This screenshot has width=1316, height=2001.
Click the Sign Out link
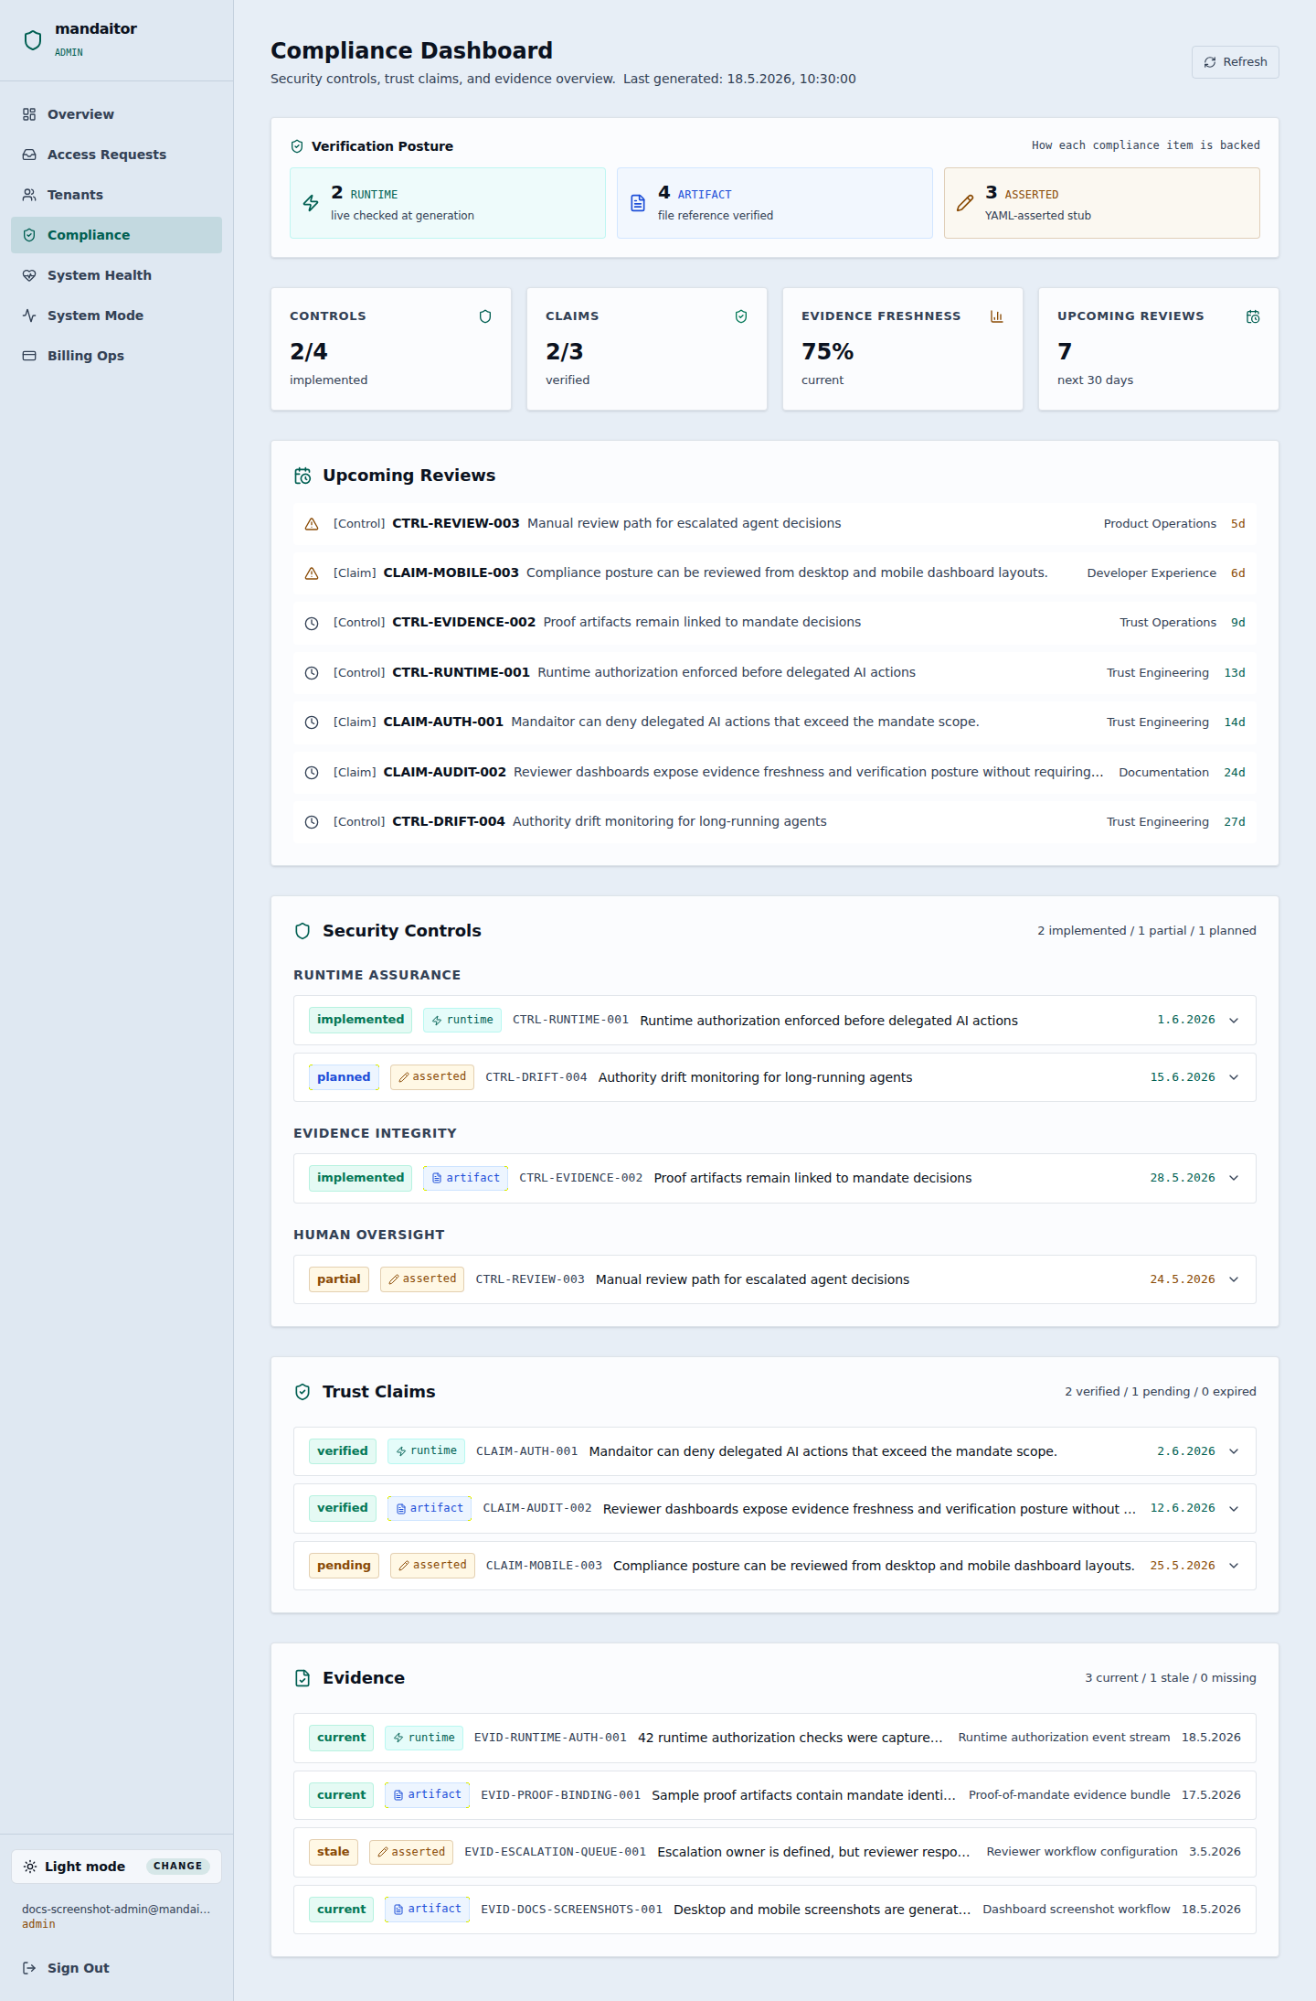click(x=116, y=1967)
